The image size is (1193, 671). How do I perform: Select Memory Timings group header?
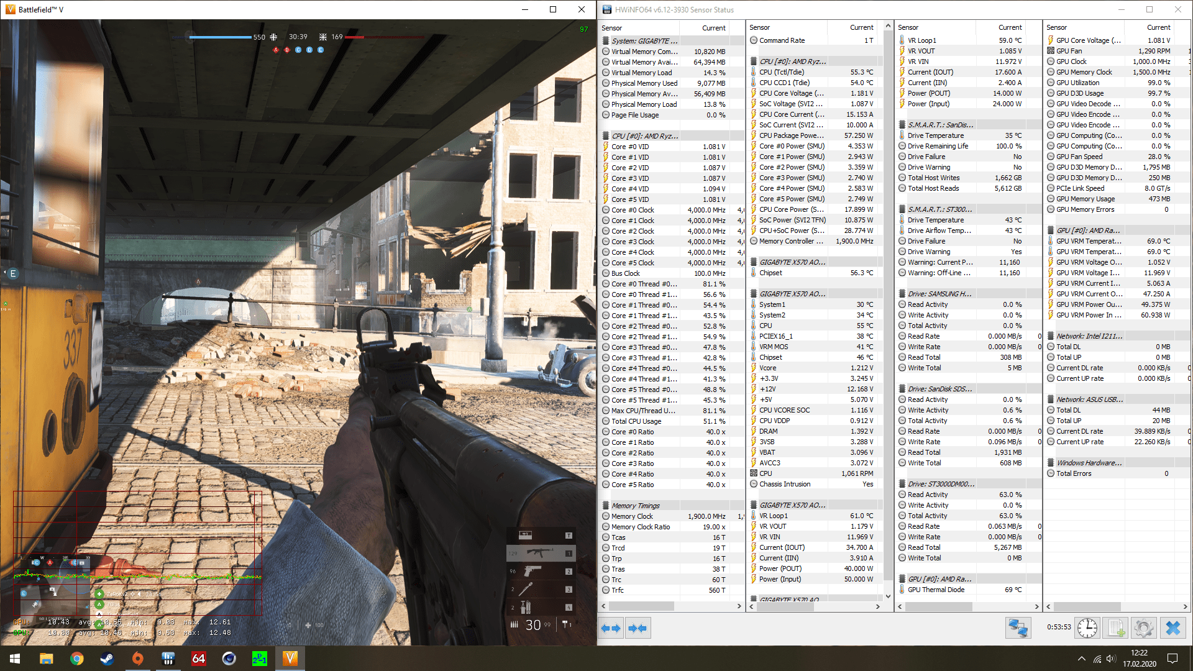coord(671,506)
